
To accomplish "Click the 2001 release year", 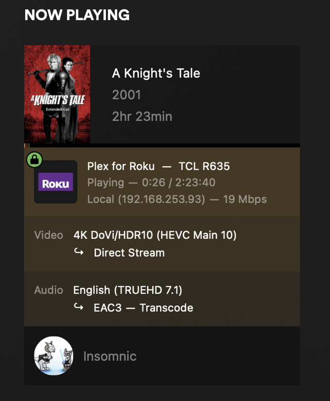I will click(126, 95).
